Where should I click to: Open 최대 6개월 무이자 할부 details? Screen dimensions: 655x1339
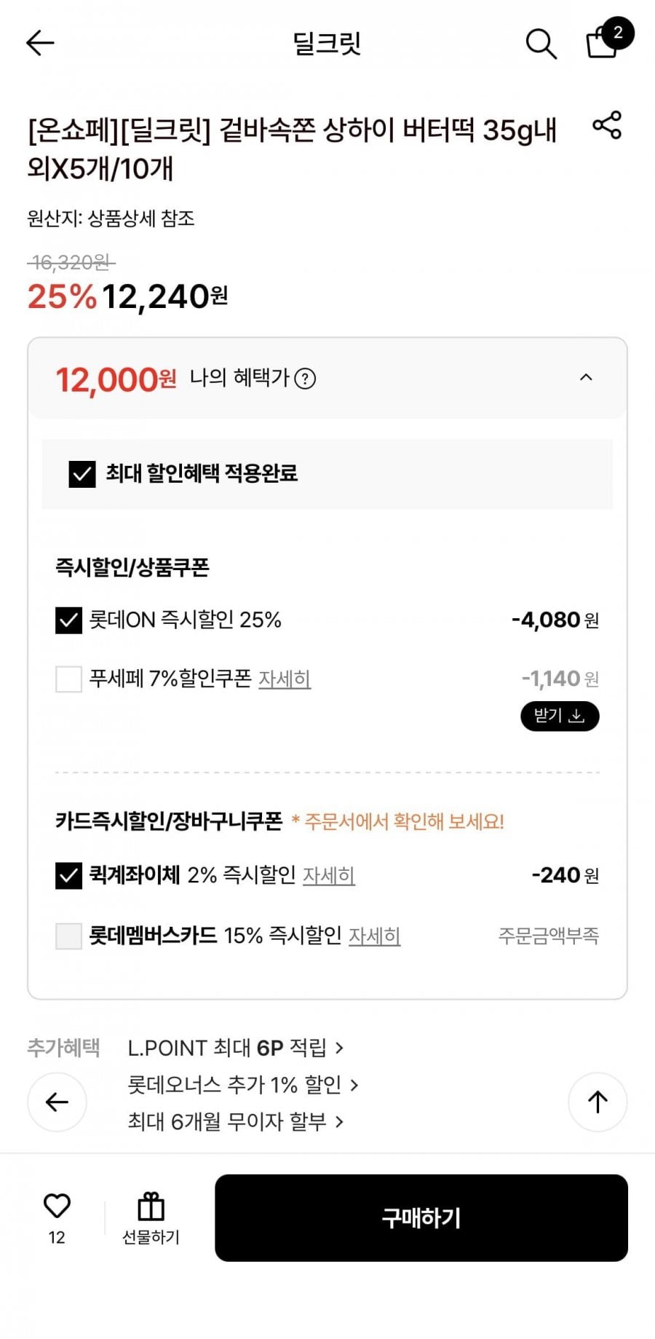click(235, 1121)
